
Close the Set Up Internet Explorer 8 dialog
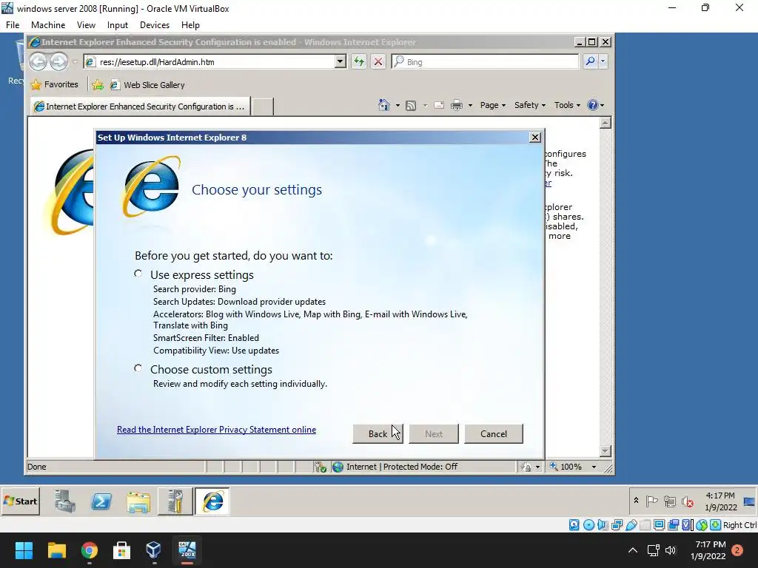click(x=534, y=137)
